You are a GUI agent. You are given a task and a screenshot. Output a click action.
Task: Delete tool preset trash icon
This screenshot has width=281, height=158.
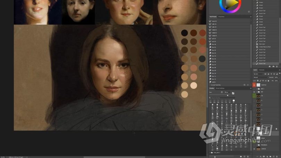tap(248, 85)
